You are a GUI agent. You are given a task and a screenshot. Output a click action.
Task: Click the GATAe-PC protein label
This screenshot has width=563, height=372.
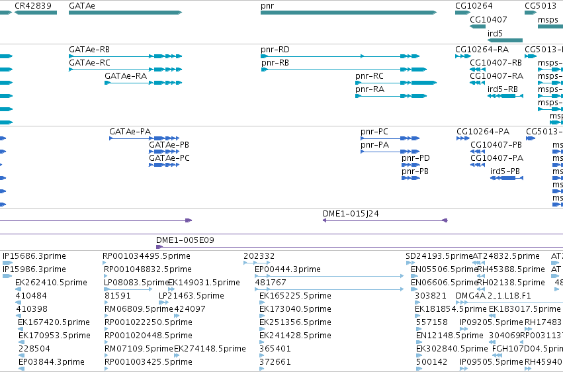click(x=169, y=158)
